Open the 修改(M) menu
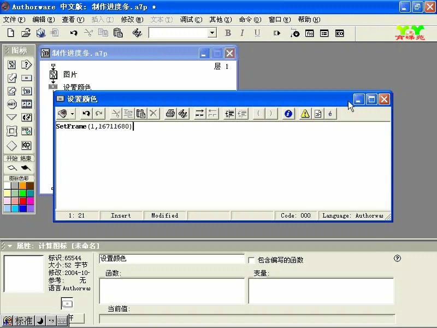Image resolution: width=437 pixels, height=328 pixels. pyautogui.click(x=132, y=20)
